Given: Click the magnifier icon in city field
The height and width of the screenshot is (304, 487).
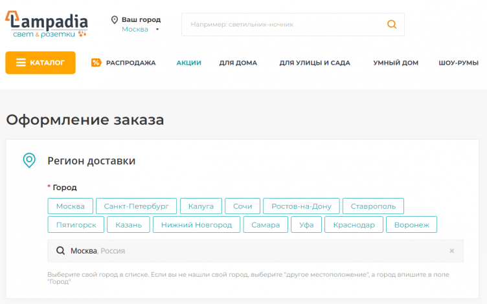Looking at the screenshot, I should (61, 251).
